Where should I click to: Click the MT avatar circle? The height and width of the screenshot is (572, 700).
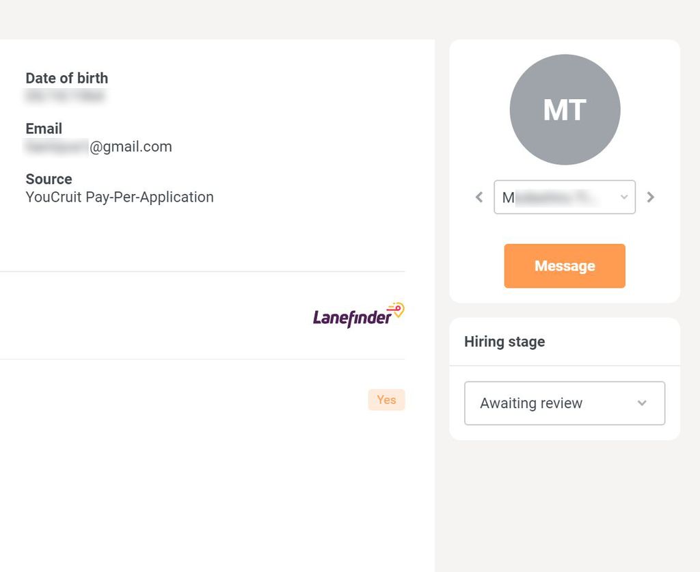(565, 109)
